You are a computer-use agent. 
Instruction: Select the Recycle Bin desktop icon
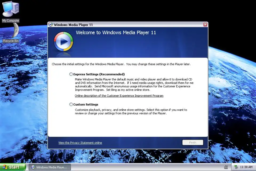click(11, 33)
